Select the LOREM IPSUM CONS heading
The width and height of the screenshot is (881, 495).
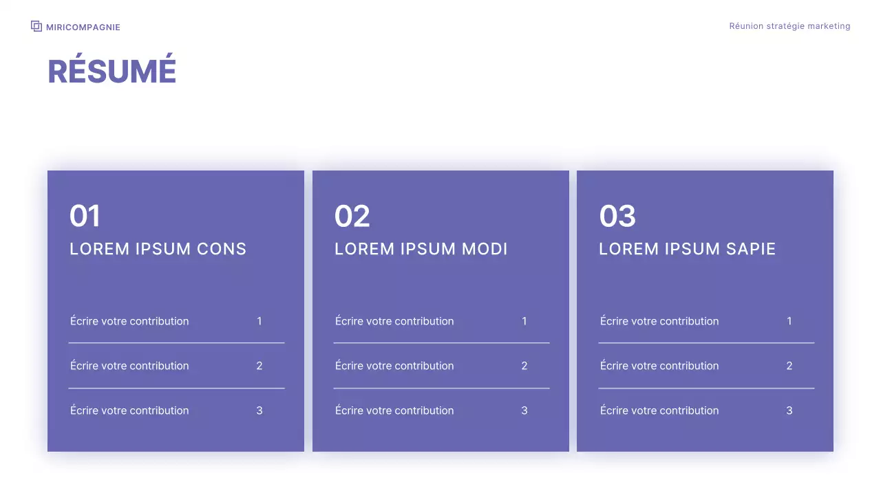coord(158,249)
